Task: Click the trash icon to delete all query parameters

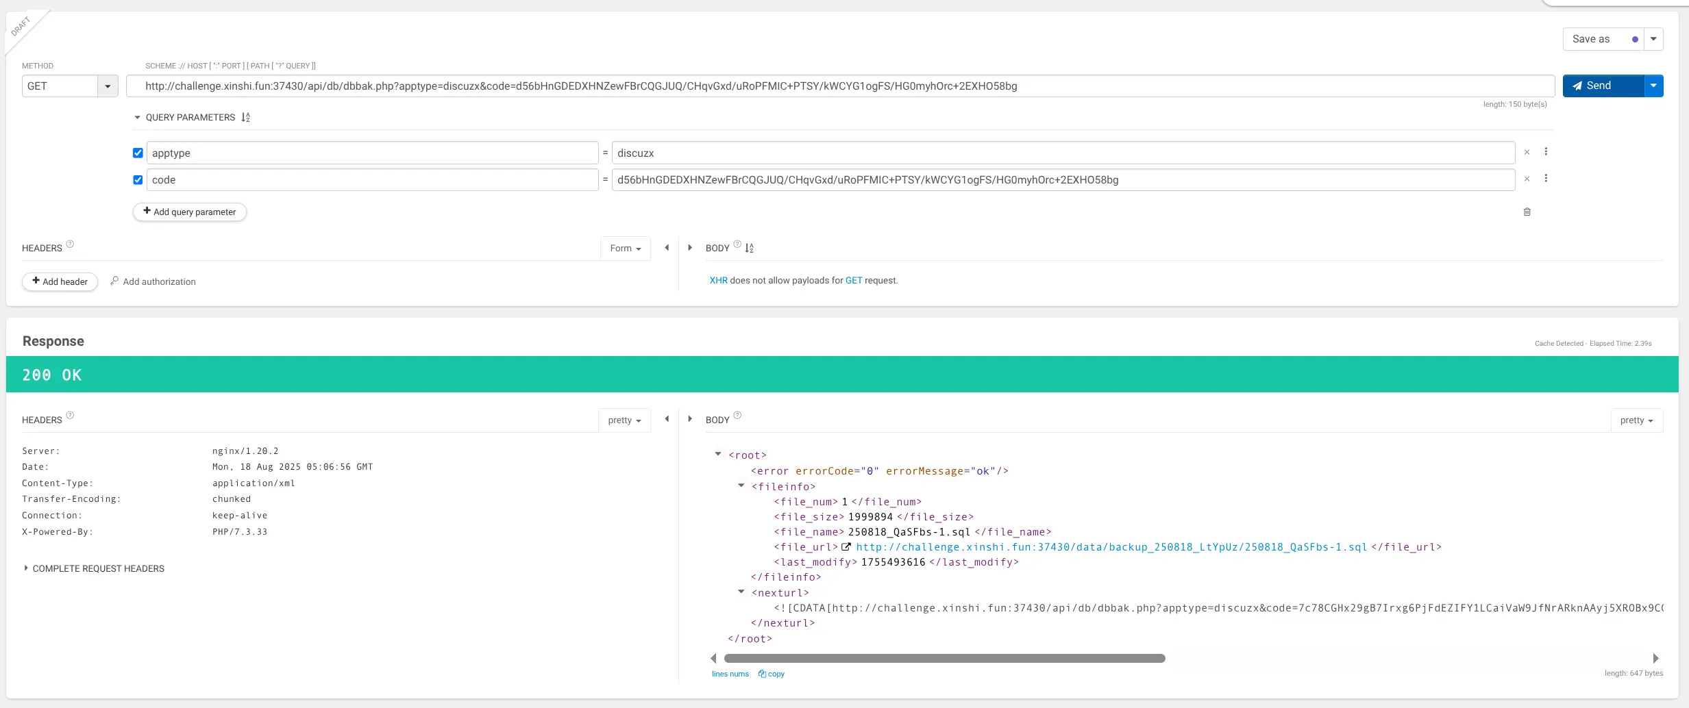Action: tap(1527, 212)
